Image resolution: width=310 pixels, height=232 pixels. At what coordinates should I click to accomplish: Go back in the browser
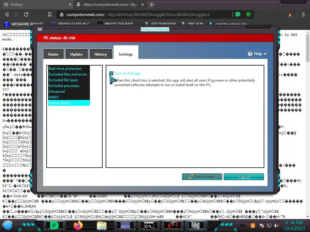[7, 14]
